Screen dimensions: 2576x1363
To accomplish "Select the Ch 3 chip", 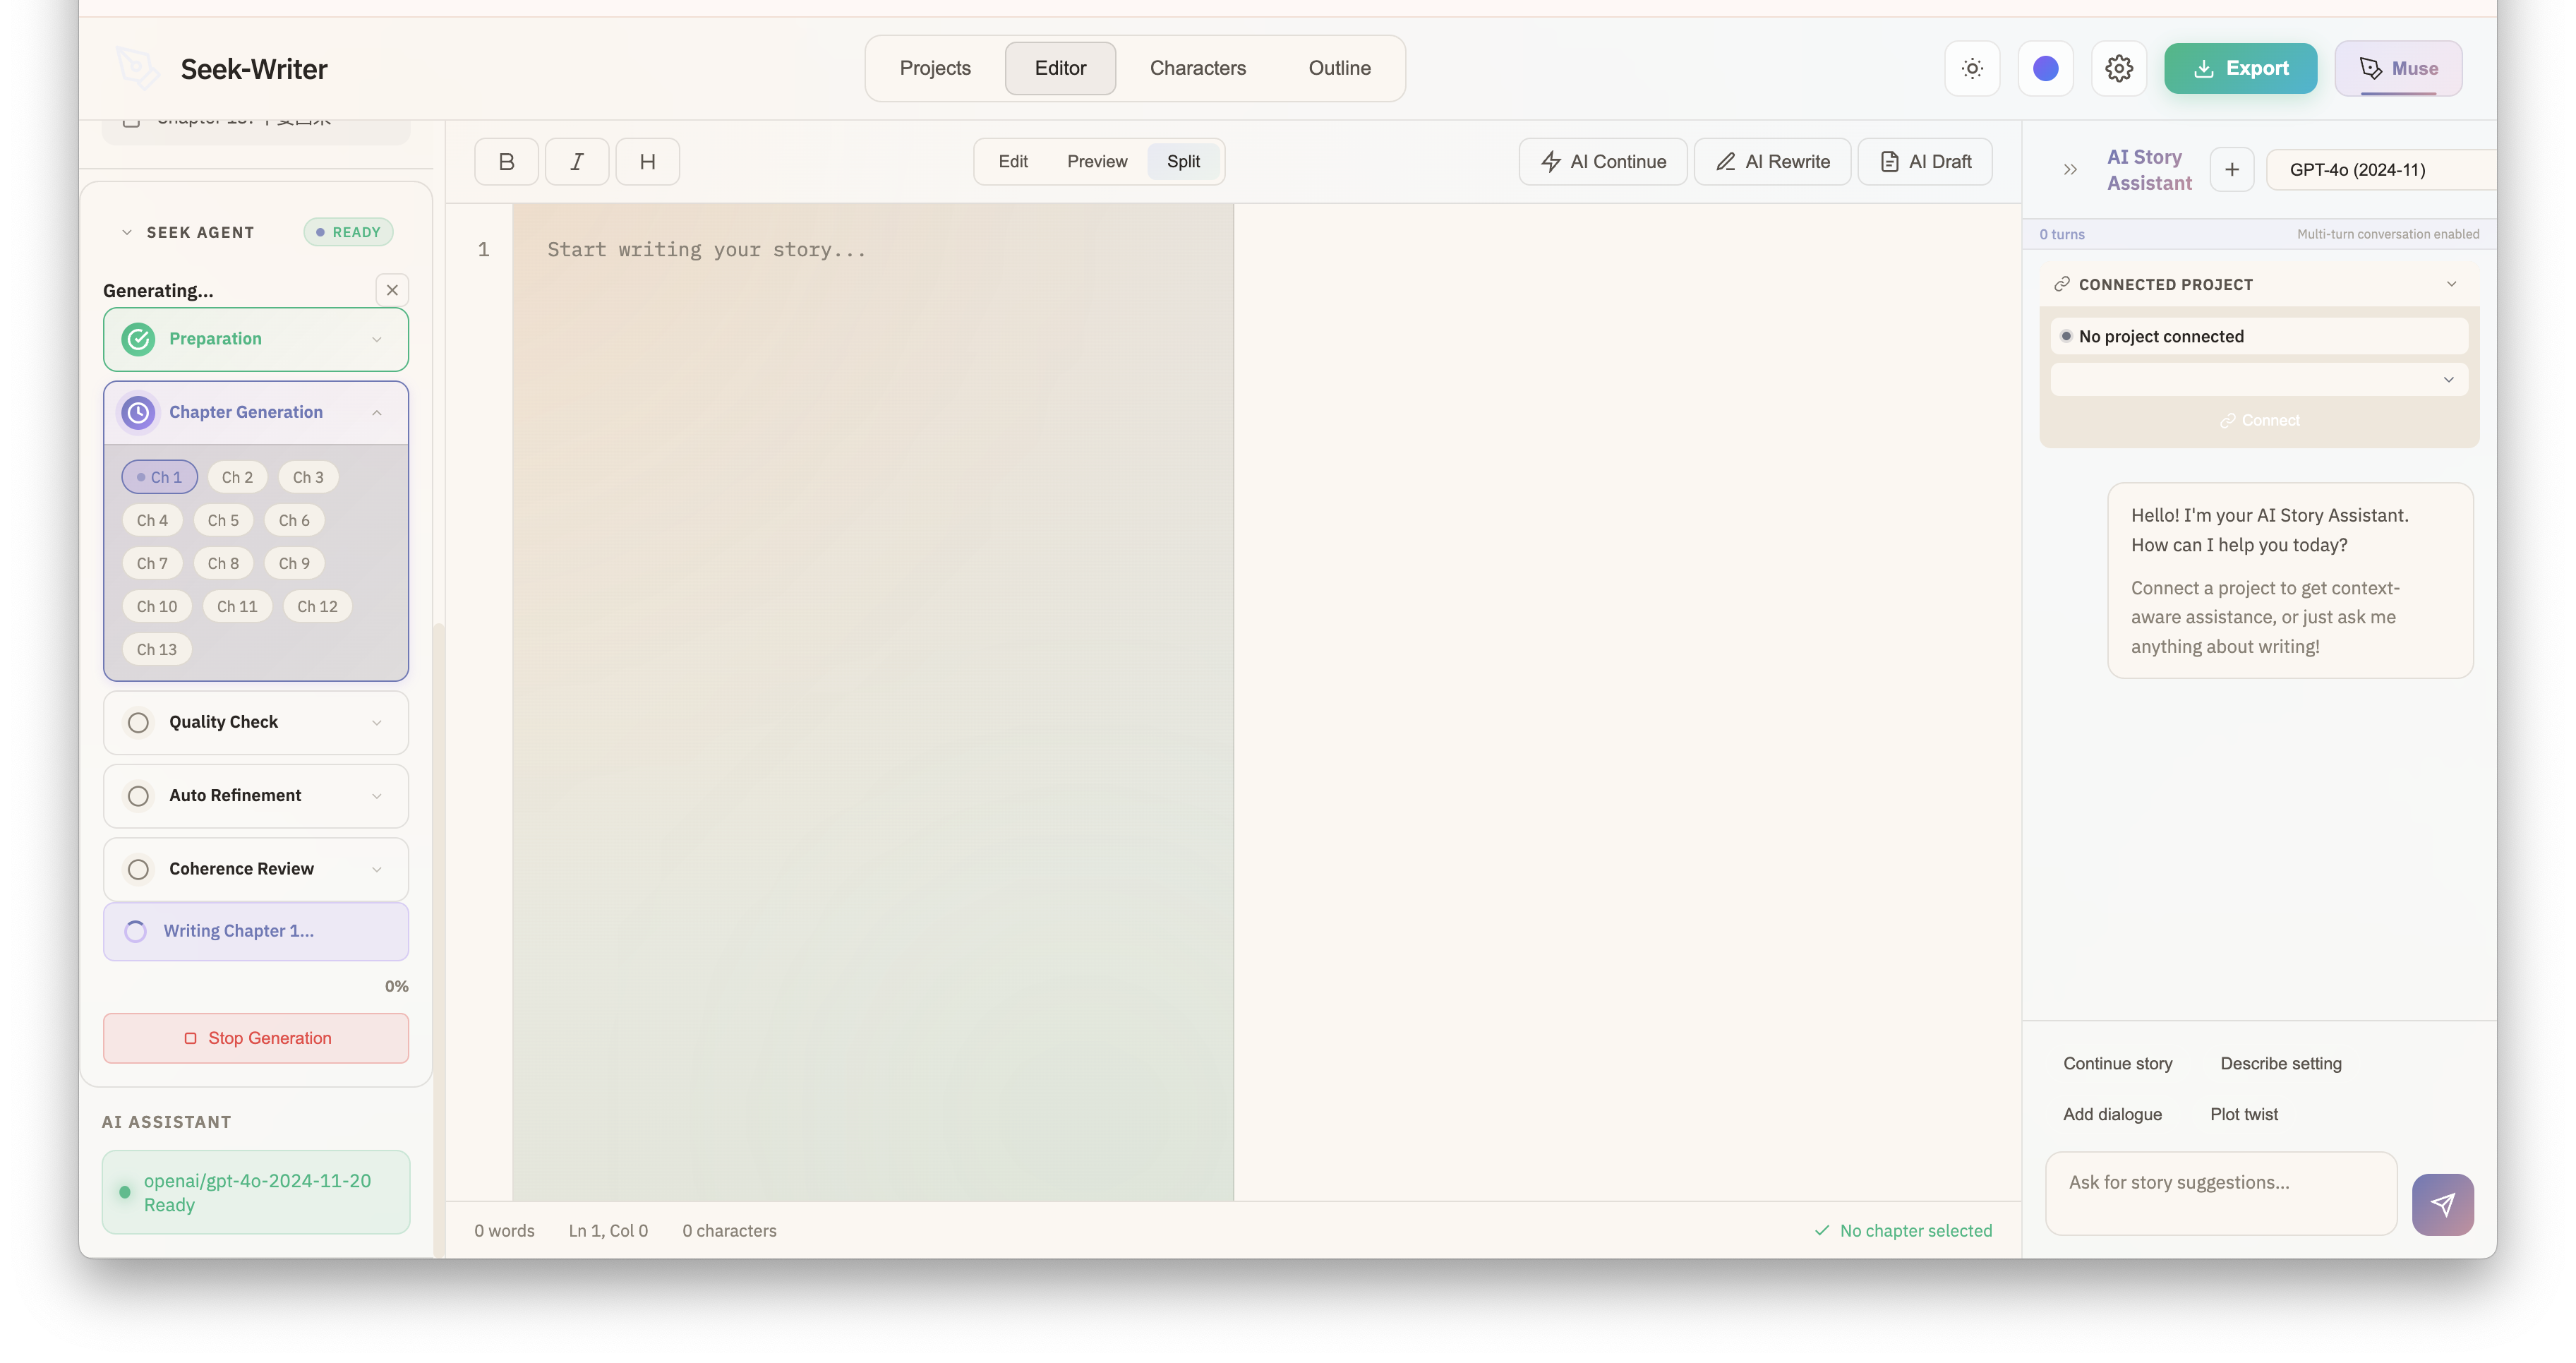I will [x=308, y=477].
